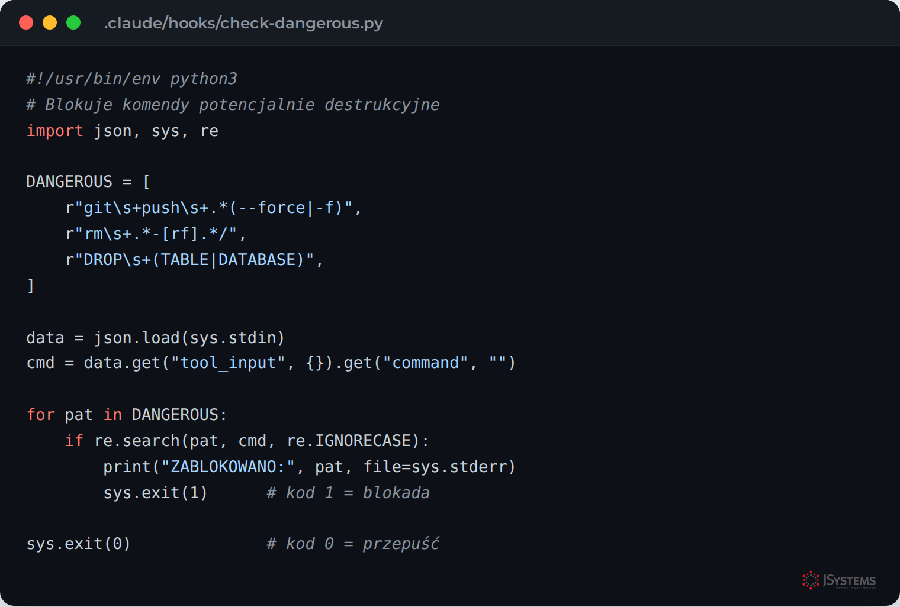The height and width of the screenshot is (607, 900).
Task: Click the JSystems logo
Action: (x=839, y=580)
